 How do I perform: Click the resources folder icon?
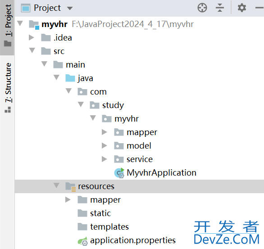coord(70,186)
